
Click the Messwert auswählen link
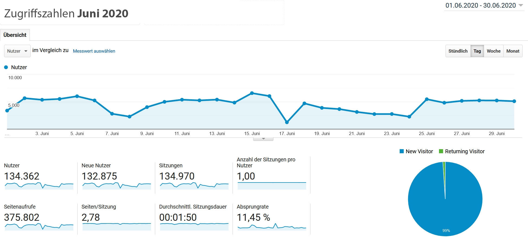click(x=94, y=51)
